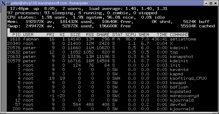This screenshot has width=219, height=114.
Task: Click the 436:41 time value
Action: click(159, 39)
